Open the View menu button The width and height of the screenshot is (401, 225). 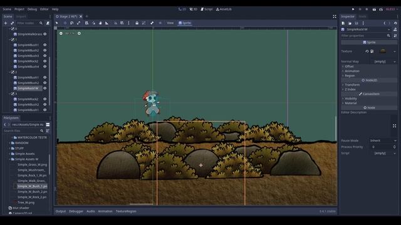170,23
